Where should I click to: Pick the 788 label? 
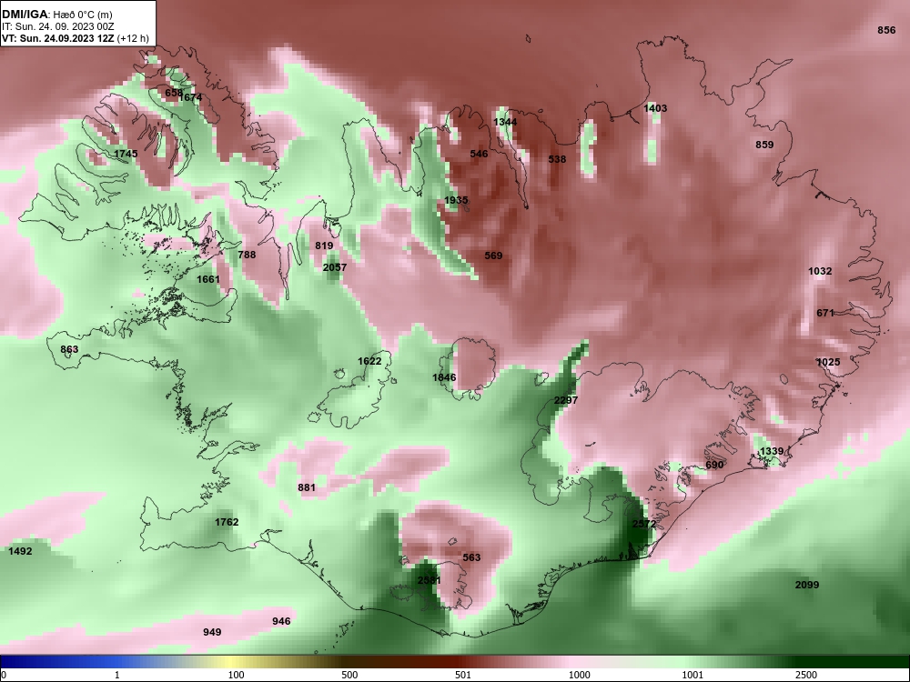[x=247, y=254]
